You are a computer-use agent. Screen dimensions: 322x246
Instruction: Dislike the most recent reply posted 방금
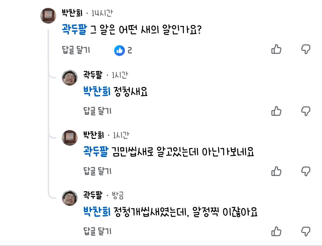pos(306,231)
